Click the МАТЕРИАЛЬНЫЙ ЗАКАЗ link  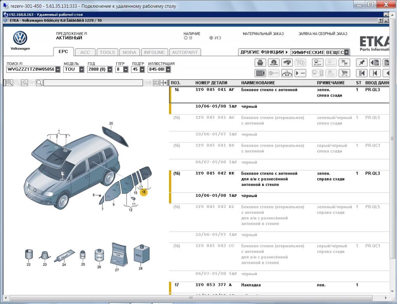coord(263,34)
